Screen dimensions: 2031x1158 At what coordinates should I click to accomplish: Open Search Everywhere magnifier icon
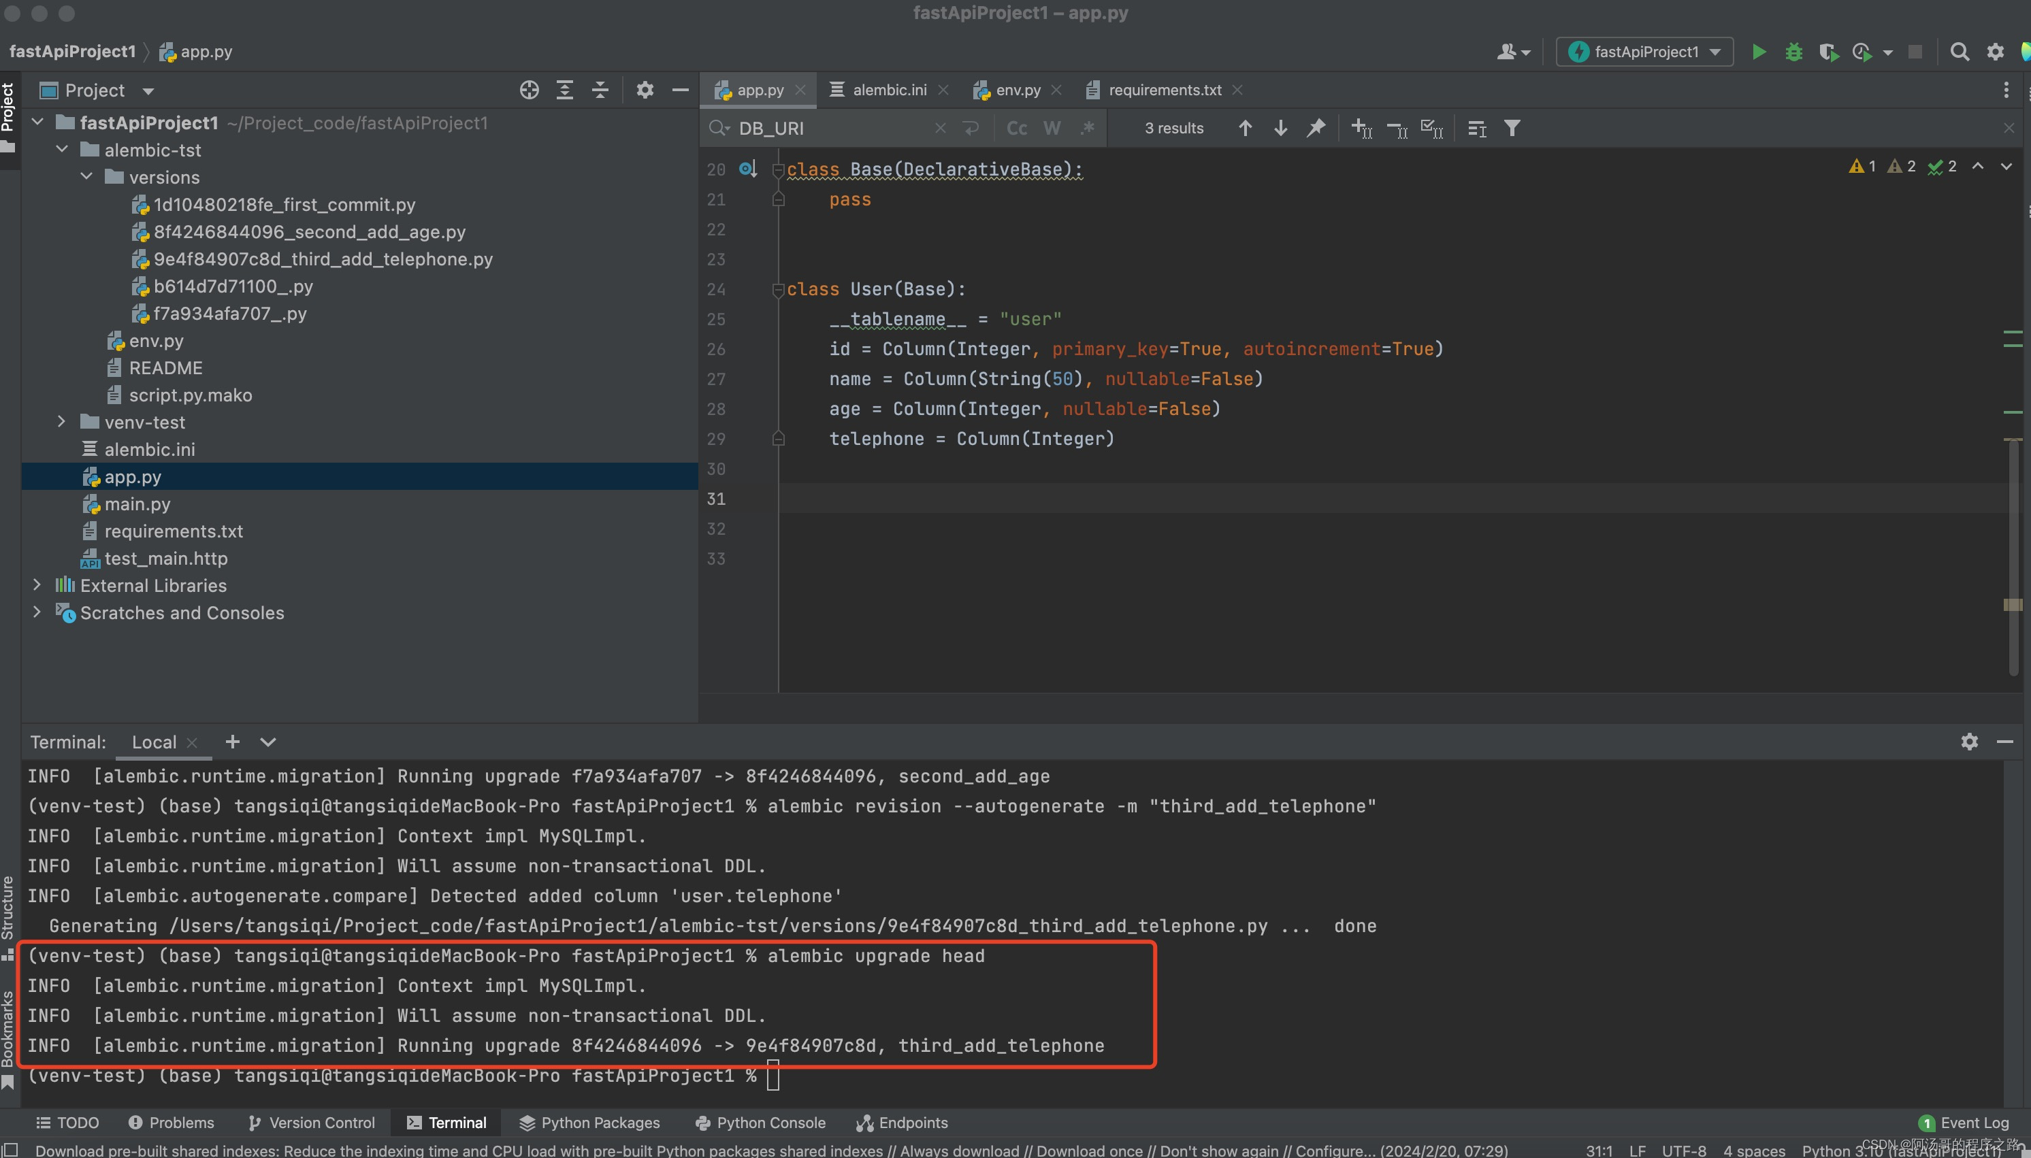pyautogui.click(x=1960, y=52)
